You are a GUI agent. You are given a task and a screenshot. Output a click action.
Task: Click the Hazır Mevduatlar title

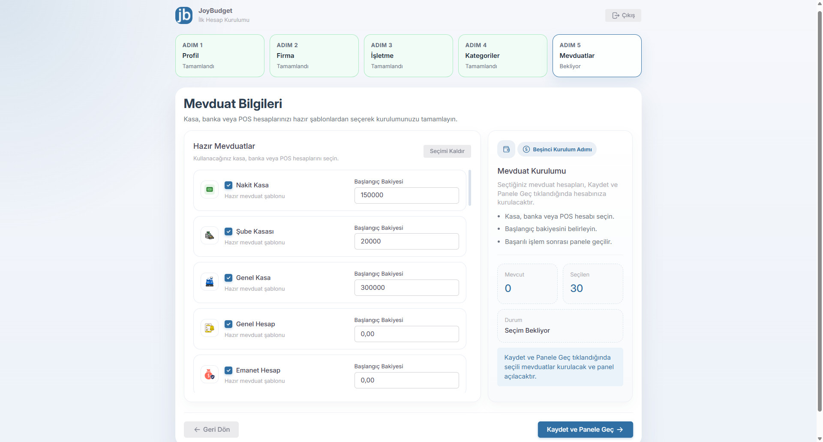(224, 146)
